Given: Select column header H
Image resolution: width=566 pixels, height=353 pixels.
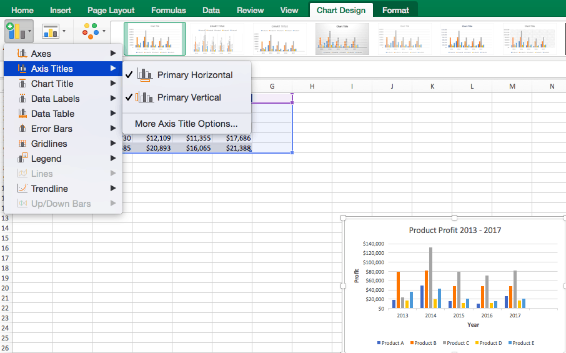Looking at the screenshot, I should 312,86.
